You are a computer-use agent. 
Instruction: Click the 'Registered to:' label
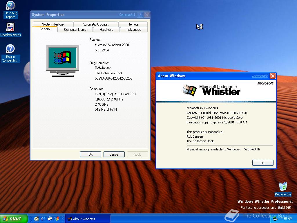click(99, 63)
